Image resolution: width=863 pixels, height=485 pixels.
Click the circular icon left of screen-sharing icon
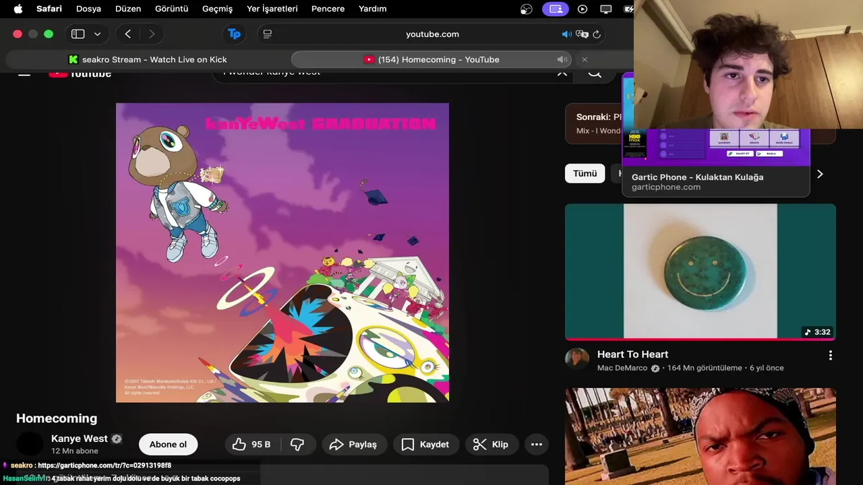coord(527,9)
